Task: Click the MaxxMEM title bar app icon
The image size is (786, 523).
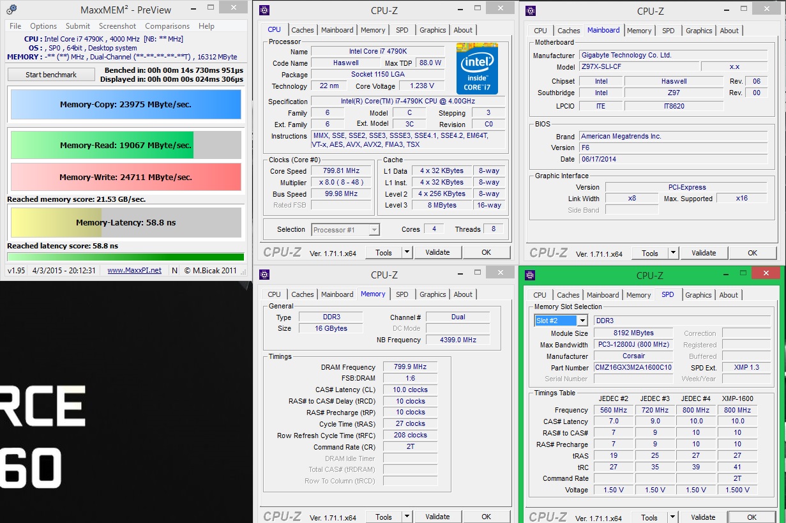Action: click(11, 9)
